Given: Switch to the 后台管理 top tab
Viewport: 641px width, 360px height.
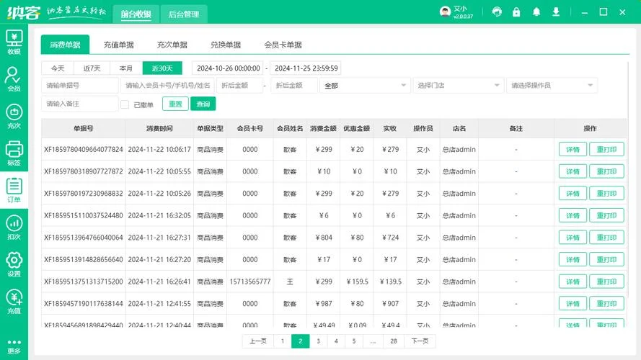Looking at the screenshot, I should (184, 14).
